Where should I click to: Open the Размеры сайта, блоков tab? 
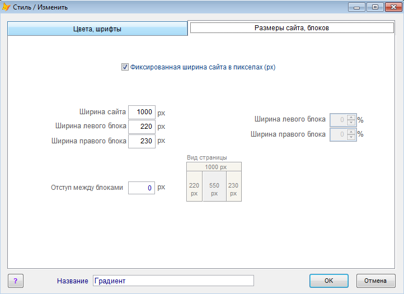click(x=292, y=27)
